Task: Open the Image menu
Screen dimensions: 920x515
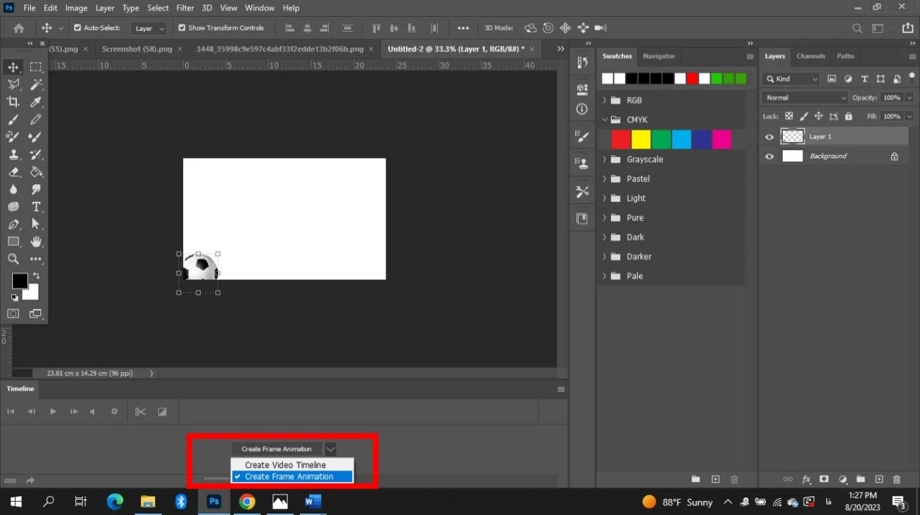Action: [76, 8]
